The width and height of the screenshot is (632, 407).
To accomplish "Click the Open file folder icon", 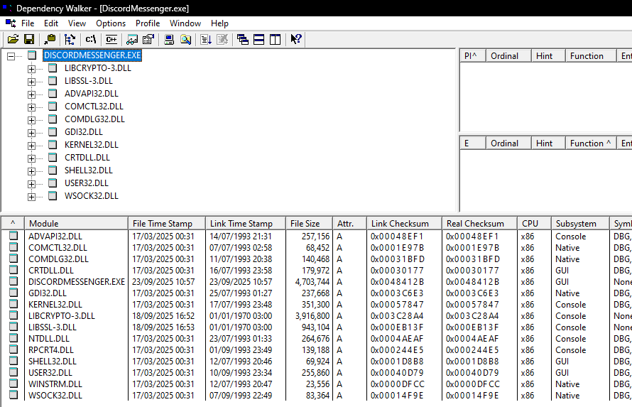I will (x=13, y=40).
